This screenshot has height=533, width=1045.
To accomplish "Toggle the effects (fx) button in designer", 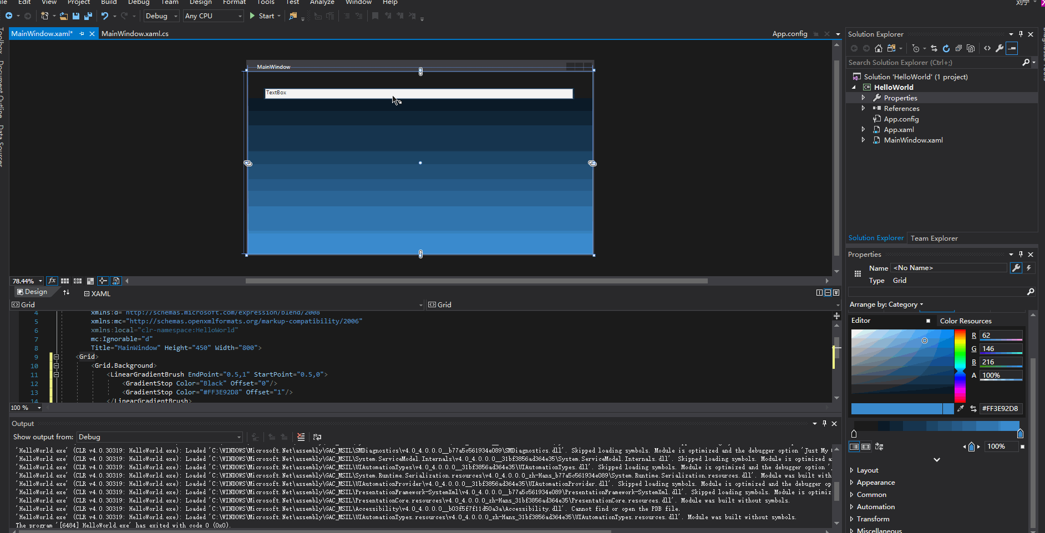I will [52, 281].
